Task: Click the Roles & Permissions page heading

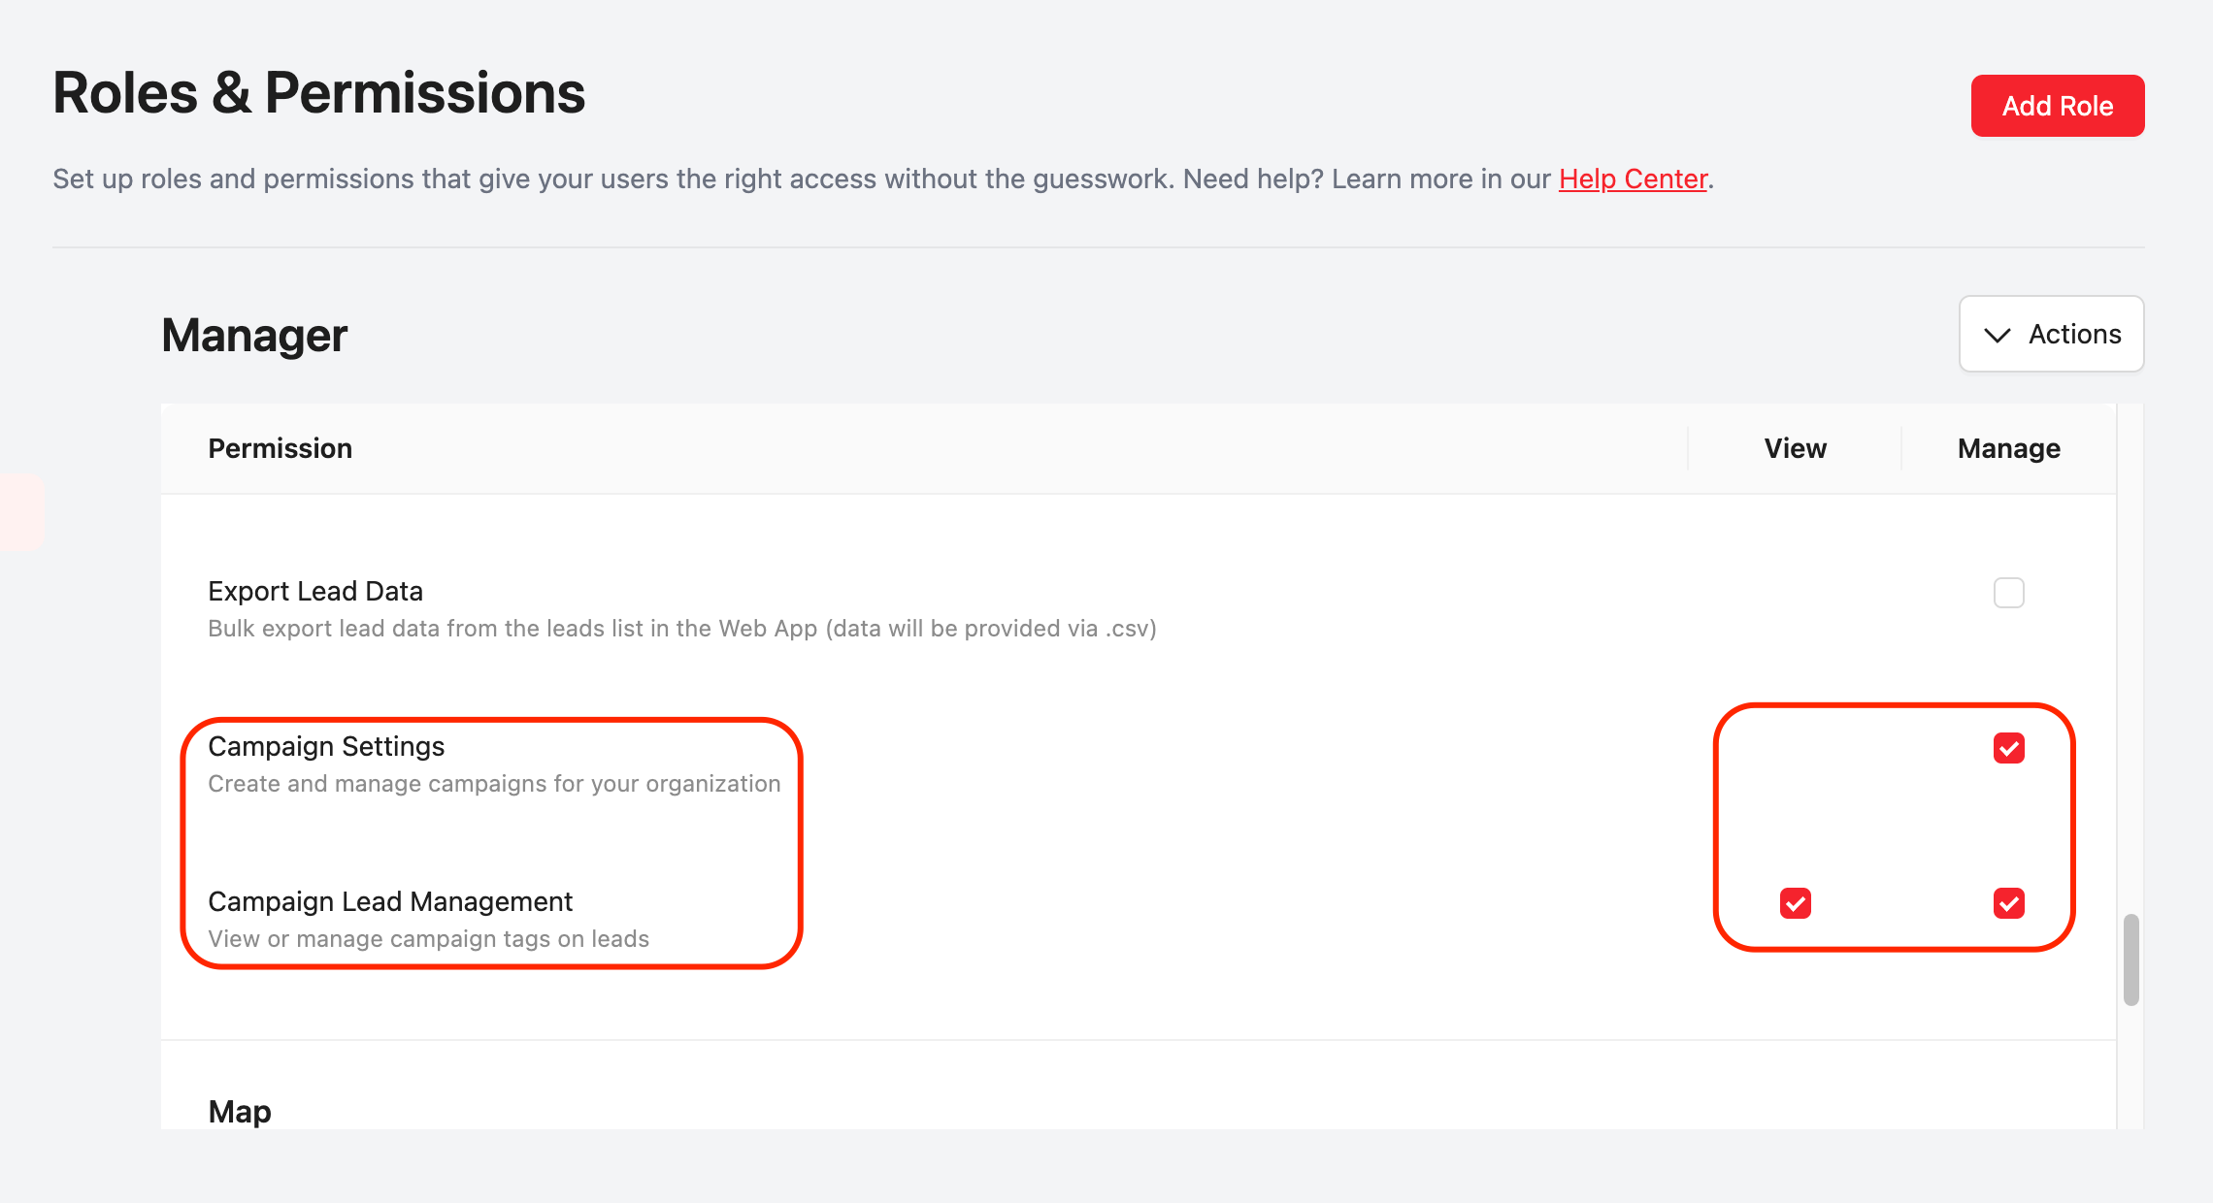Action: click(319, 94)
